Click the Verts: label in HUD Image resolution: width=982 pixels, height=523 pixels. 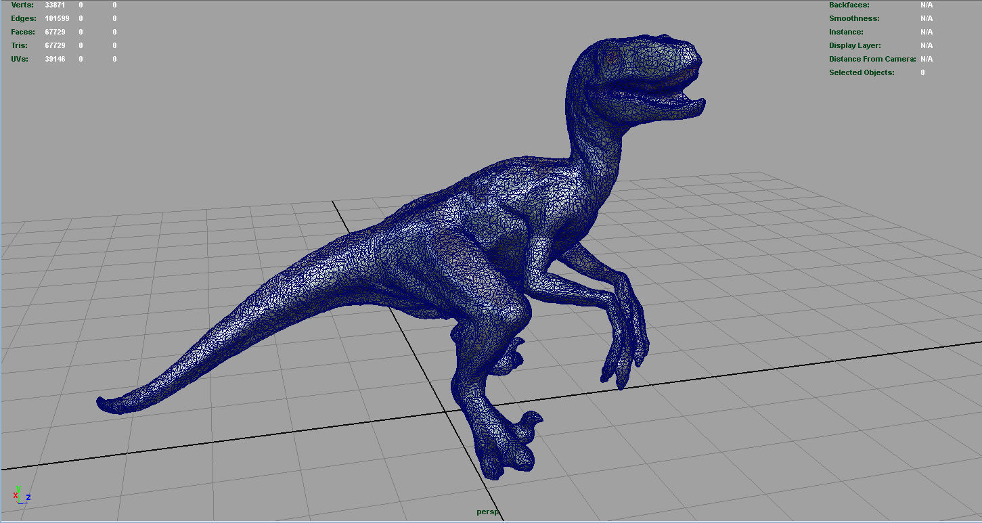(22, 5)
